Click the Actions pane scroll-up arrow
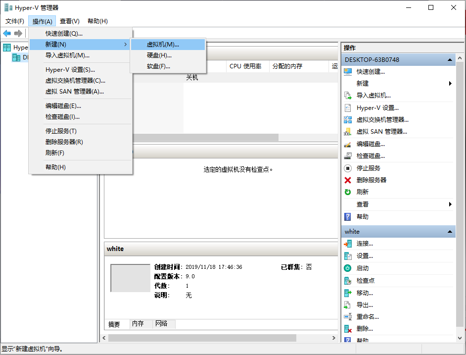Screen dimensions: 466x355 [x=460, y=58]
